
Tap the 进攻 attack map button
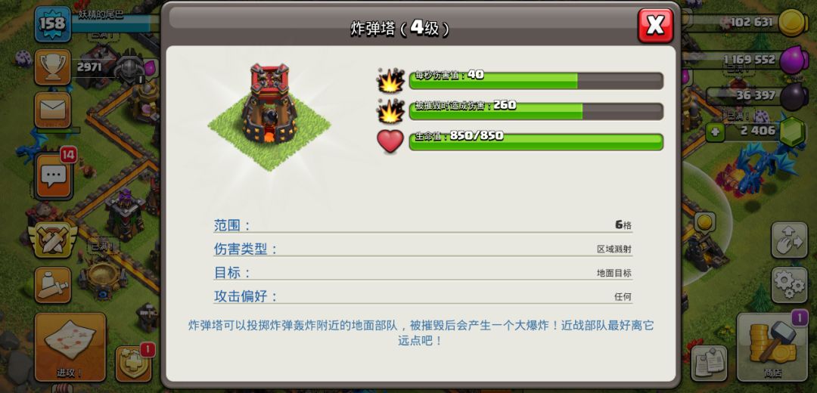click(x=70, y=348)
